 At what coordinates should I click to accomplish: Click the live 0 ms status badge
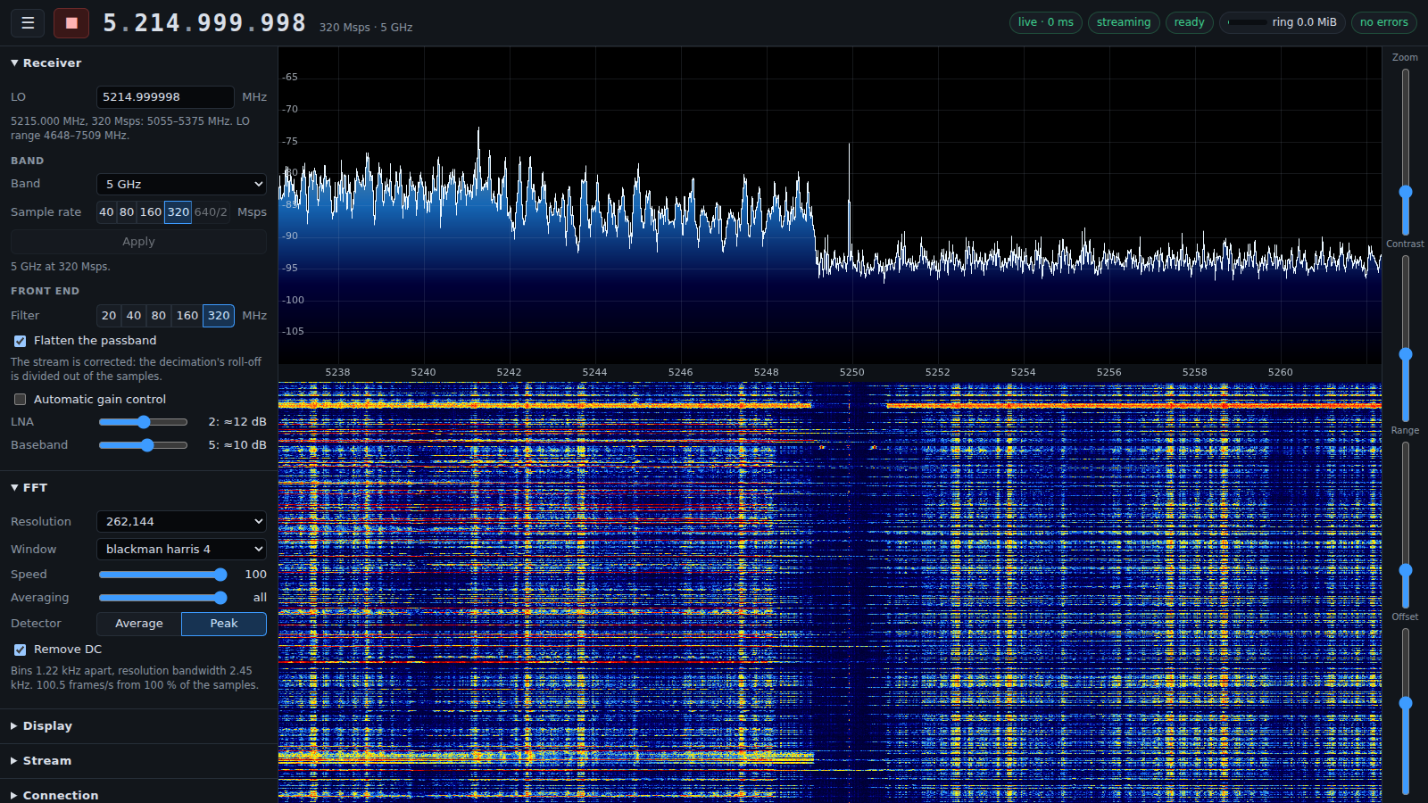click(1046, 22)
